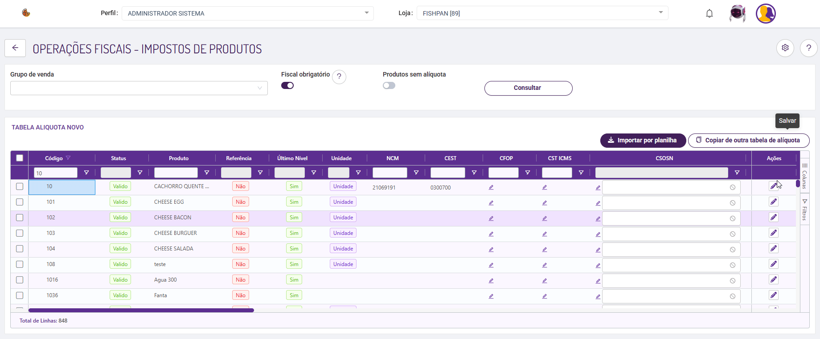Click the action pencil icon for row 102
820x339 pixels.
pos(774,218)
